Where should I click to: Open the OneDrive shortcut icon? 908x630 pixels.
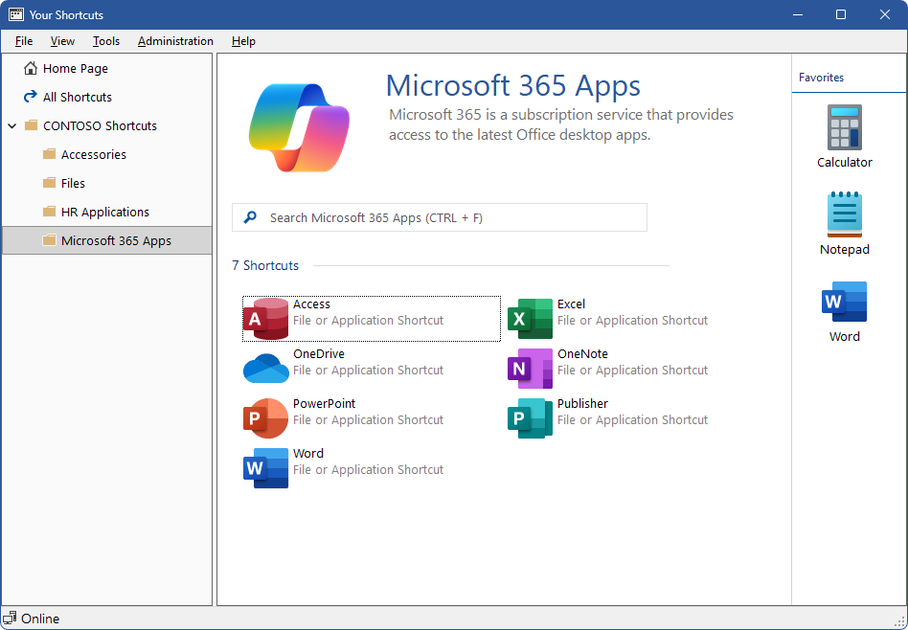pos(266,369)
